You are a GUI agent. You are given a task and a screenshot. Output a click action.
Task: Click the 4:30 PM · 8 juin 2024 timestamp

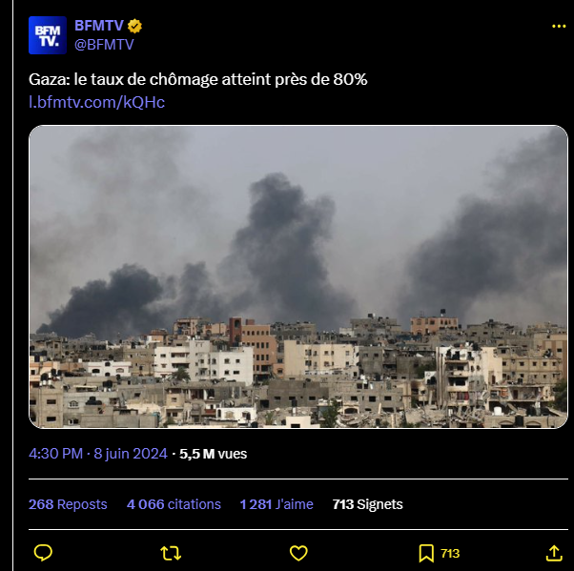pyautogui.click(x=98, y=454)
